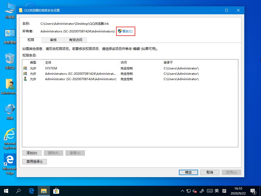Expand hidden icons in the system tray

coord(182,191)
